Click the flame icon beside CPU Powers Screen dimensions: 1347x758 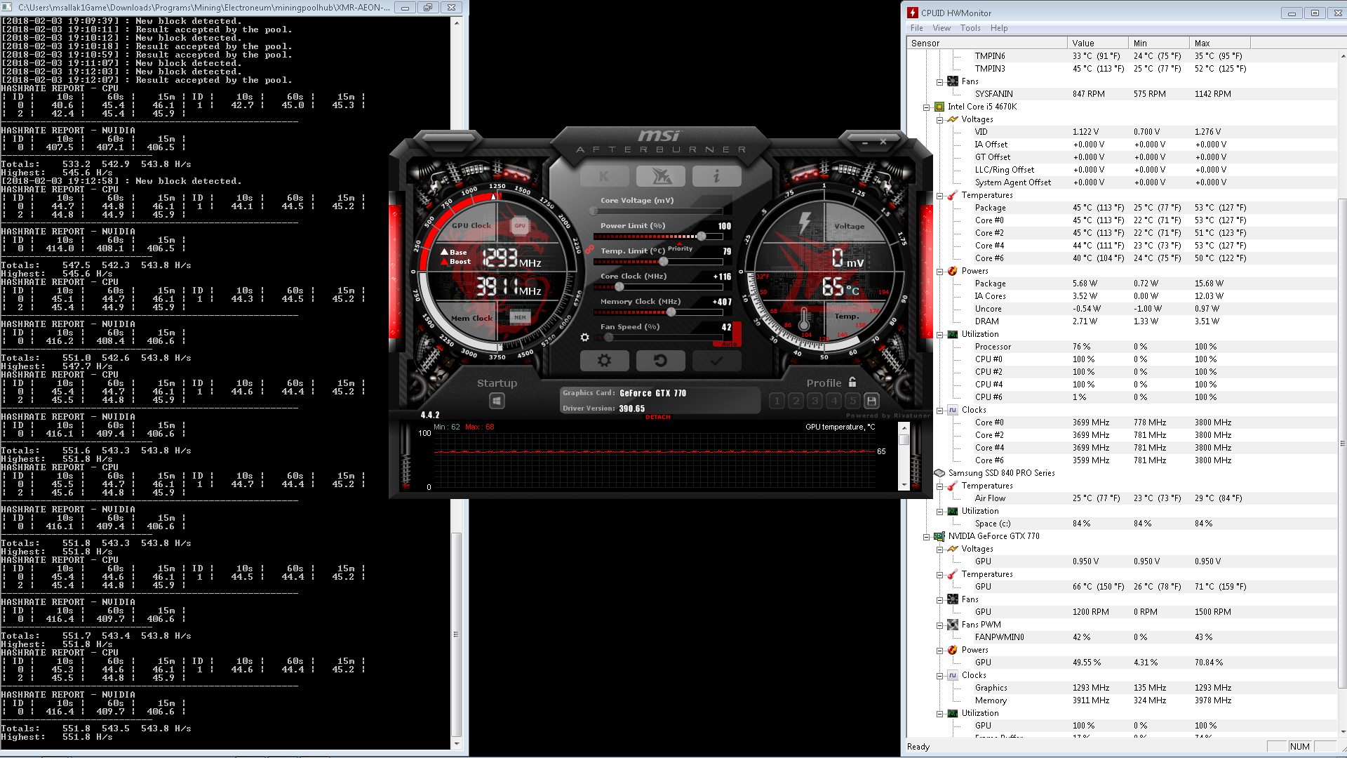point(953,271)
